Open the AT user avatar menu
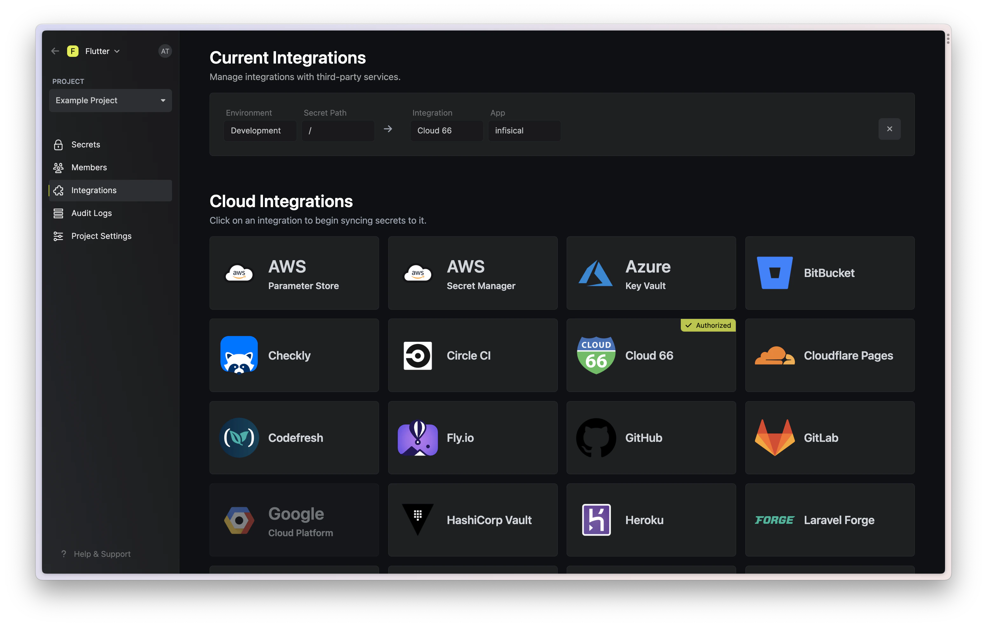987x627 pixels. point(165,51)
